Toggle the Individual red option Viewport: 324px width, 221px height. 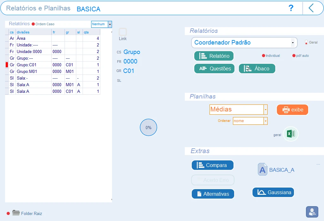pyautogui.click(x=264, y=56)
